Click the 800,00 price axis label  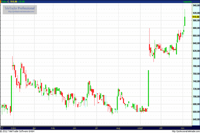click(x=196, y=59)
